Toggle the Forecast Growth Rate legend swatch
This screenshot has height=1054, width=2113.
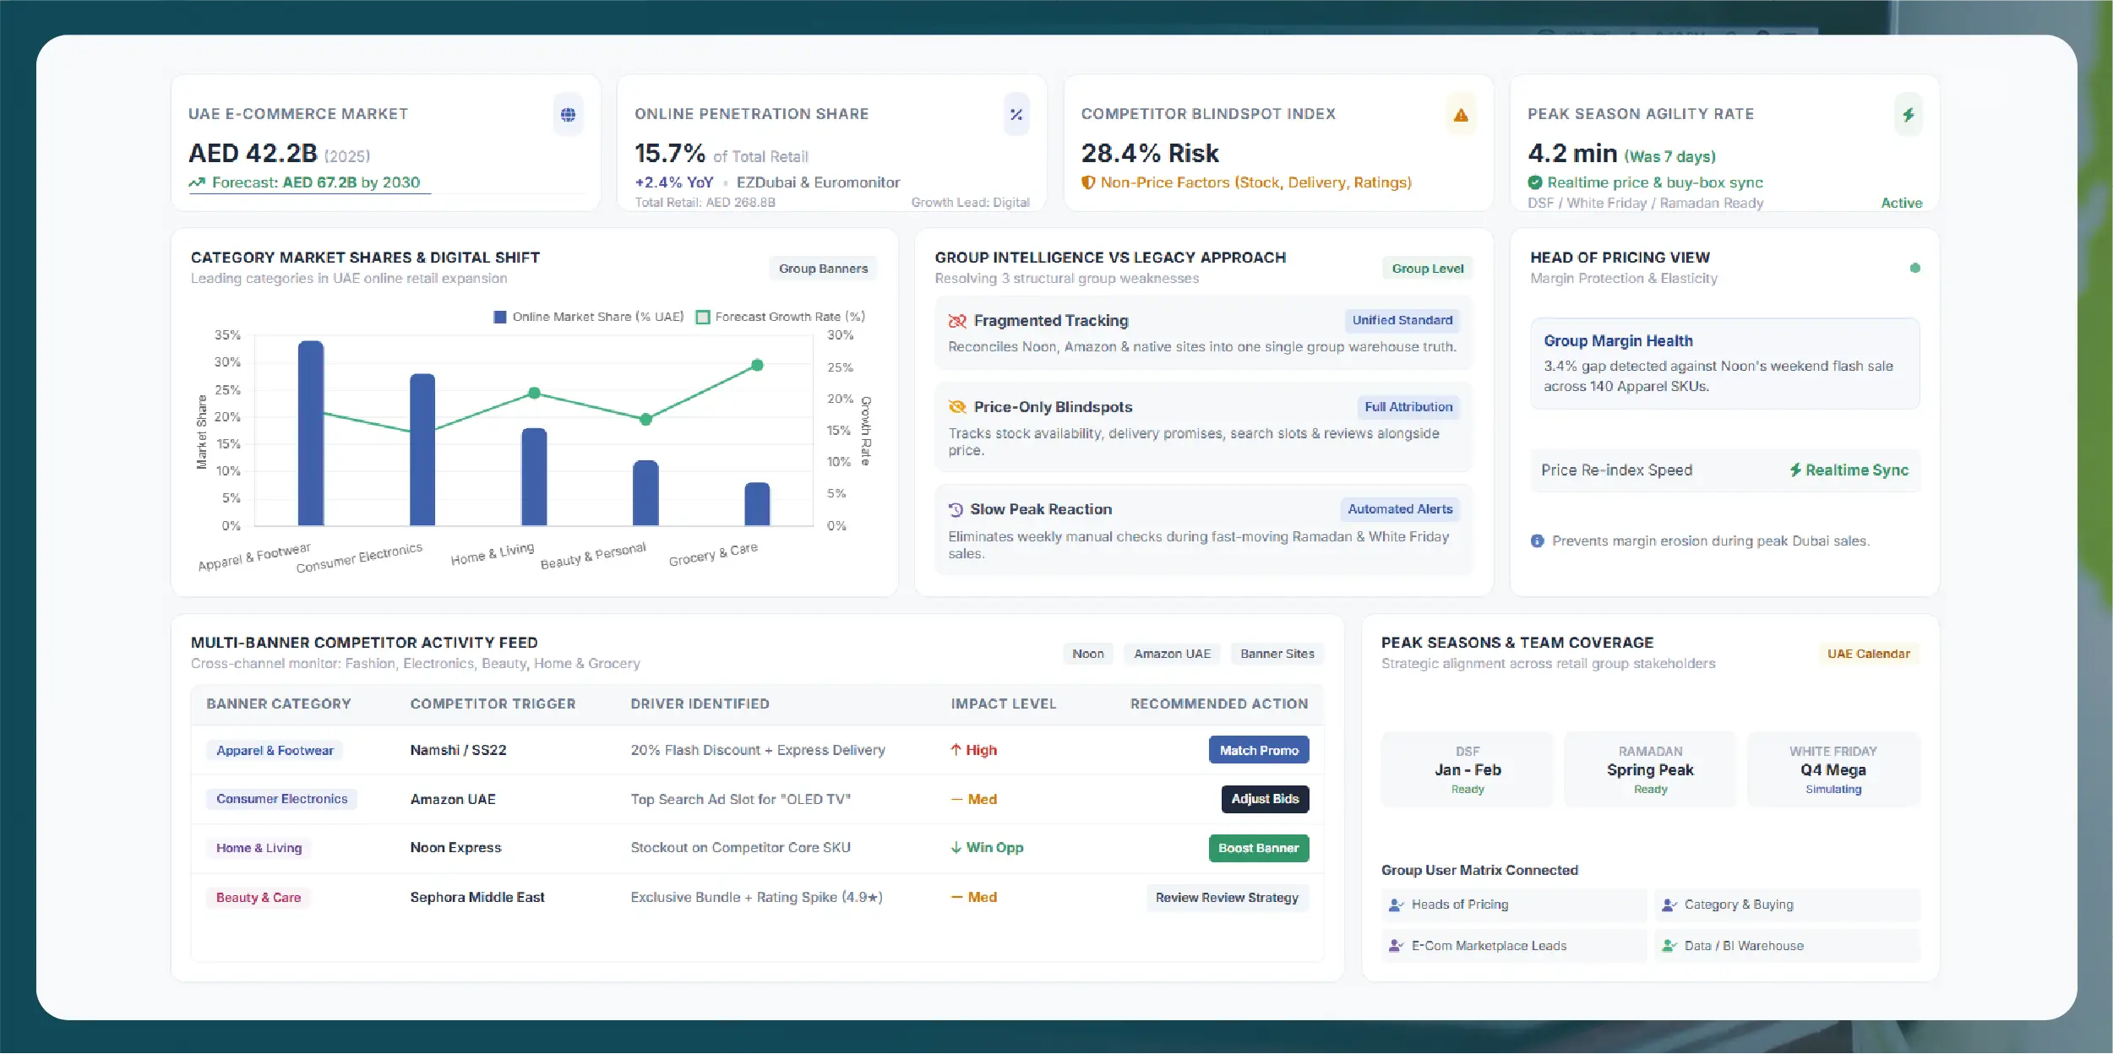pyautogui.click(x=702, y=317)
